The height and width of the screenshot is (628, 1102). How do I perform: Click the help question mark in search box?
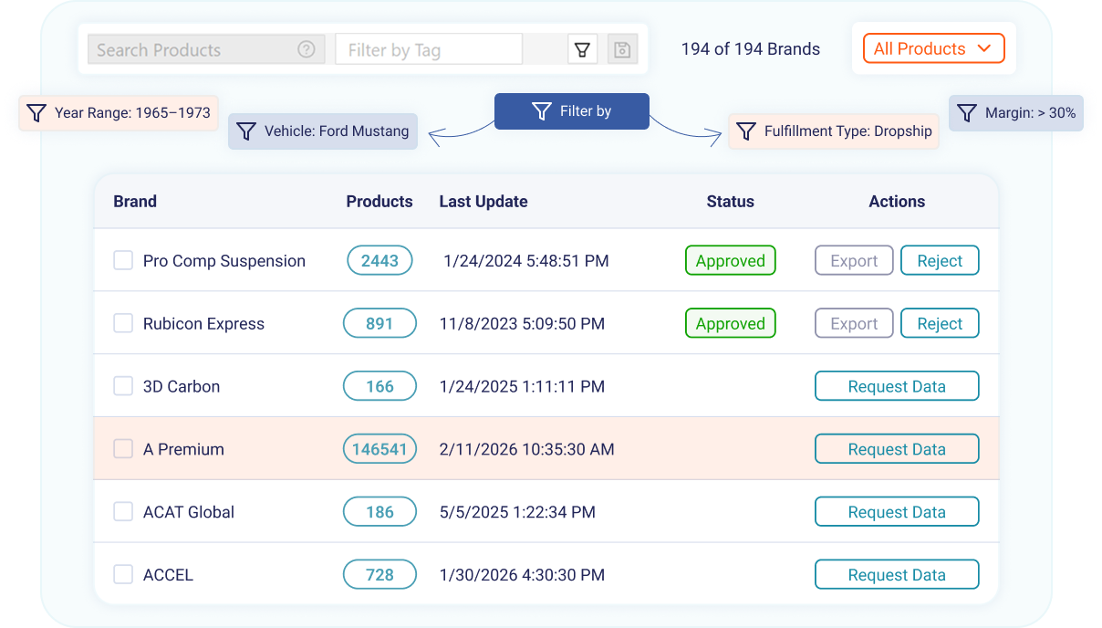point(307,49)
